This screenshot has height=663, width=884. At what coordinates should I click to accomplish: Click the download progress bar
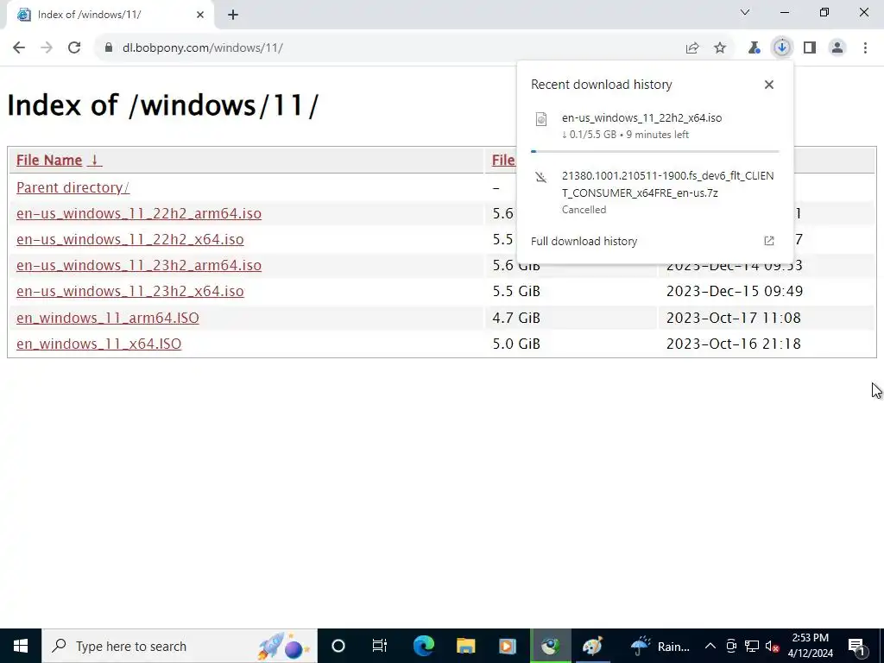[x=655, y=152]
